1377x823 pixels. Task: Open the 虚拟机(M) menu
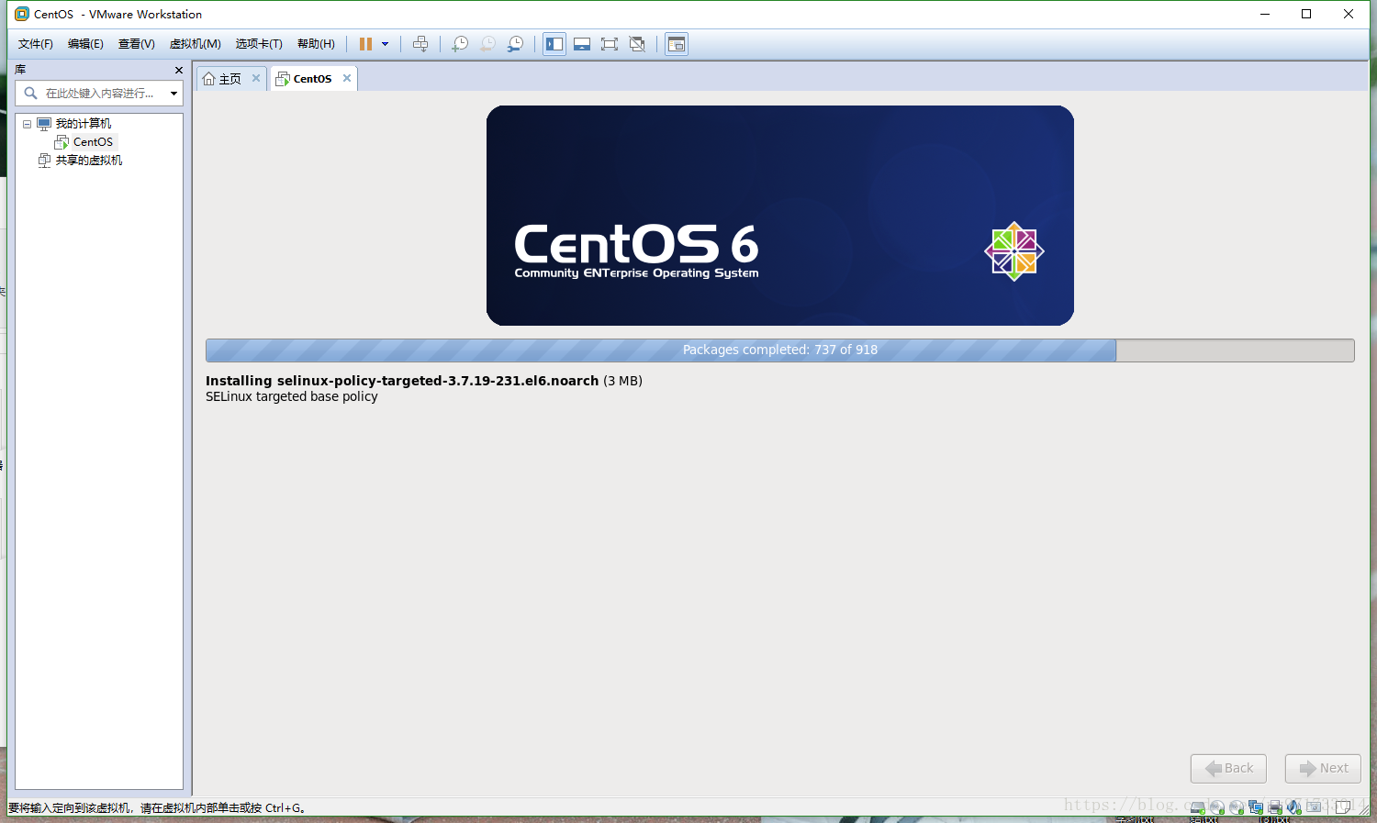[x=196, y=44]
